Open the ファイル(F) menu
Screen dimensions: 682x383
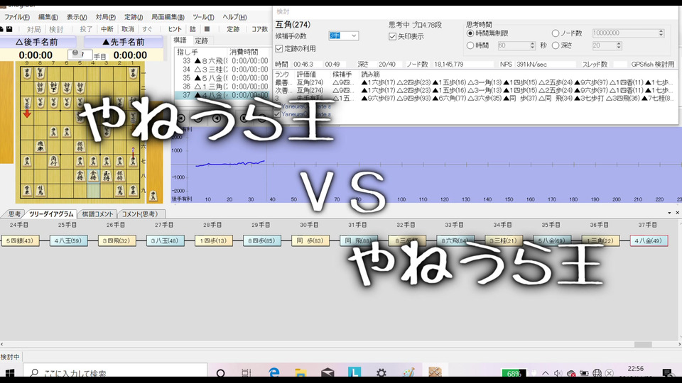coord(17,17)
